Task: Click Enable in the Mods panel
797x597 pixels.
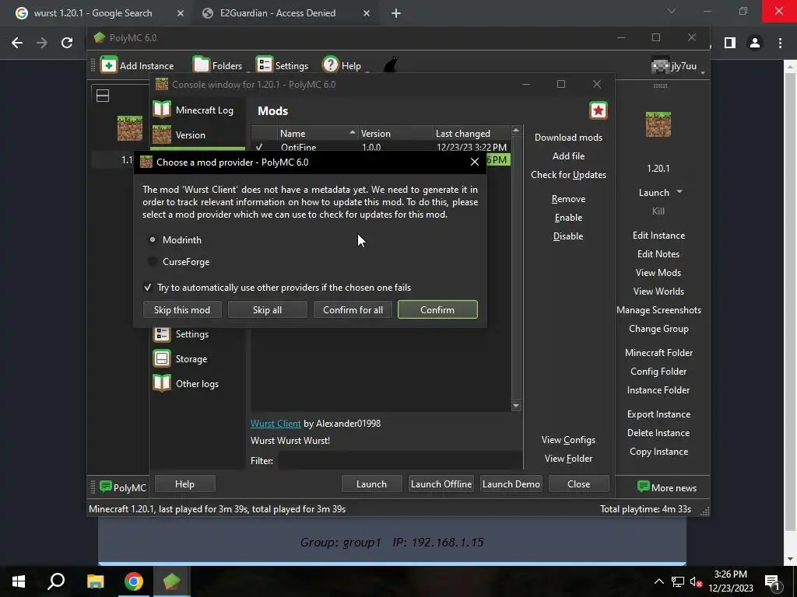Action: pyautogui.click(x=568, y=218)
